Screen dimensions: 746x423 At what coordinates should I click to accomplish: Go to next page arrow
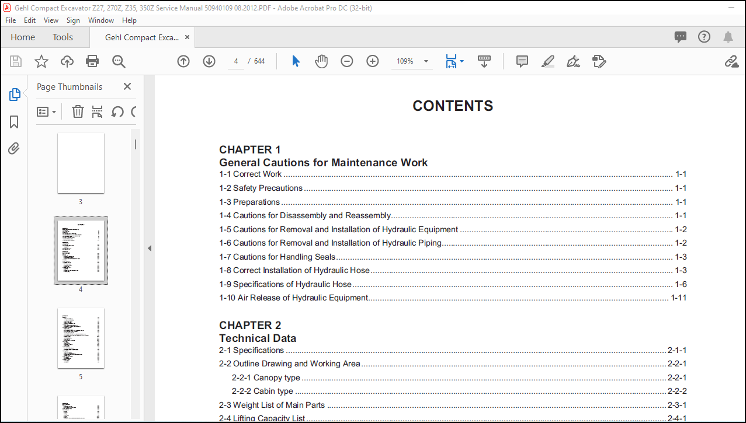209,61
